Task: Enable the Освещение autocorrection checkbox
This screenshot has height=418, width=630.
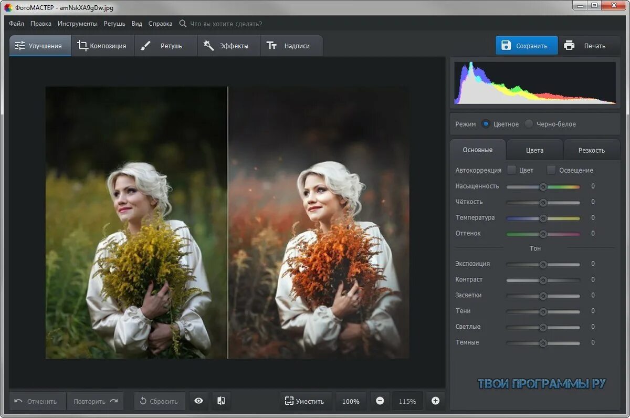Action: tap(551, 170)
